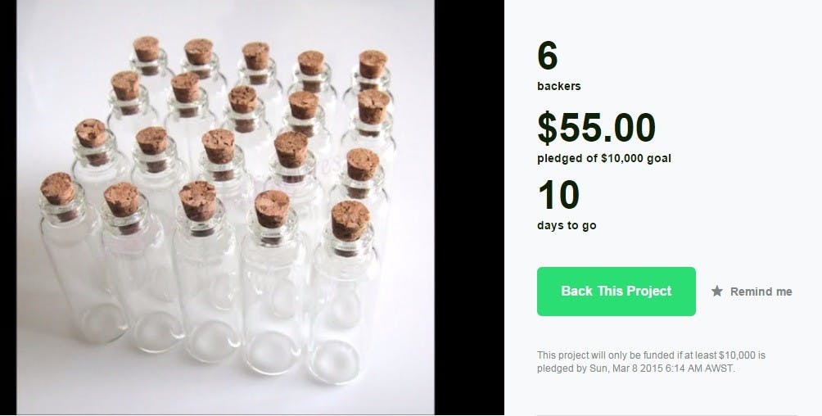Click the cork of the front-left bottle
The width and height of the screenshot is (822, 416).
[58, 189]
